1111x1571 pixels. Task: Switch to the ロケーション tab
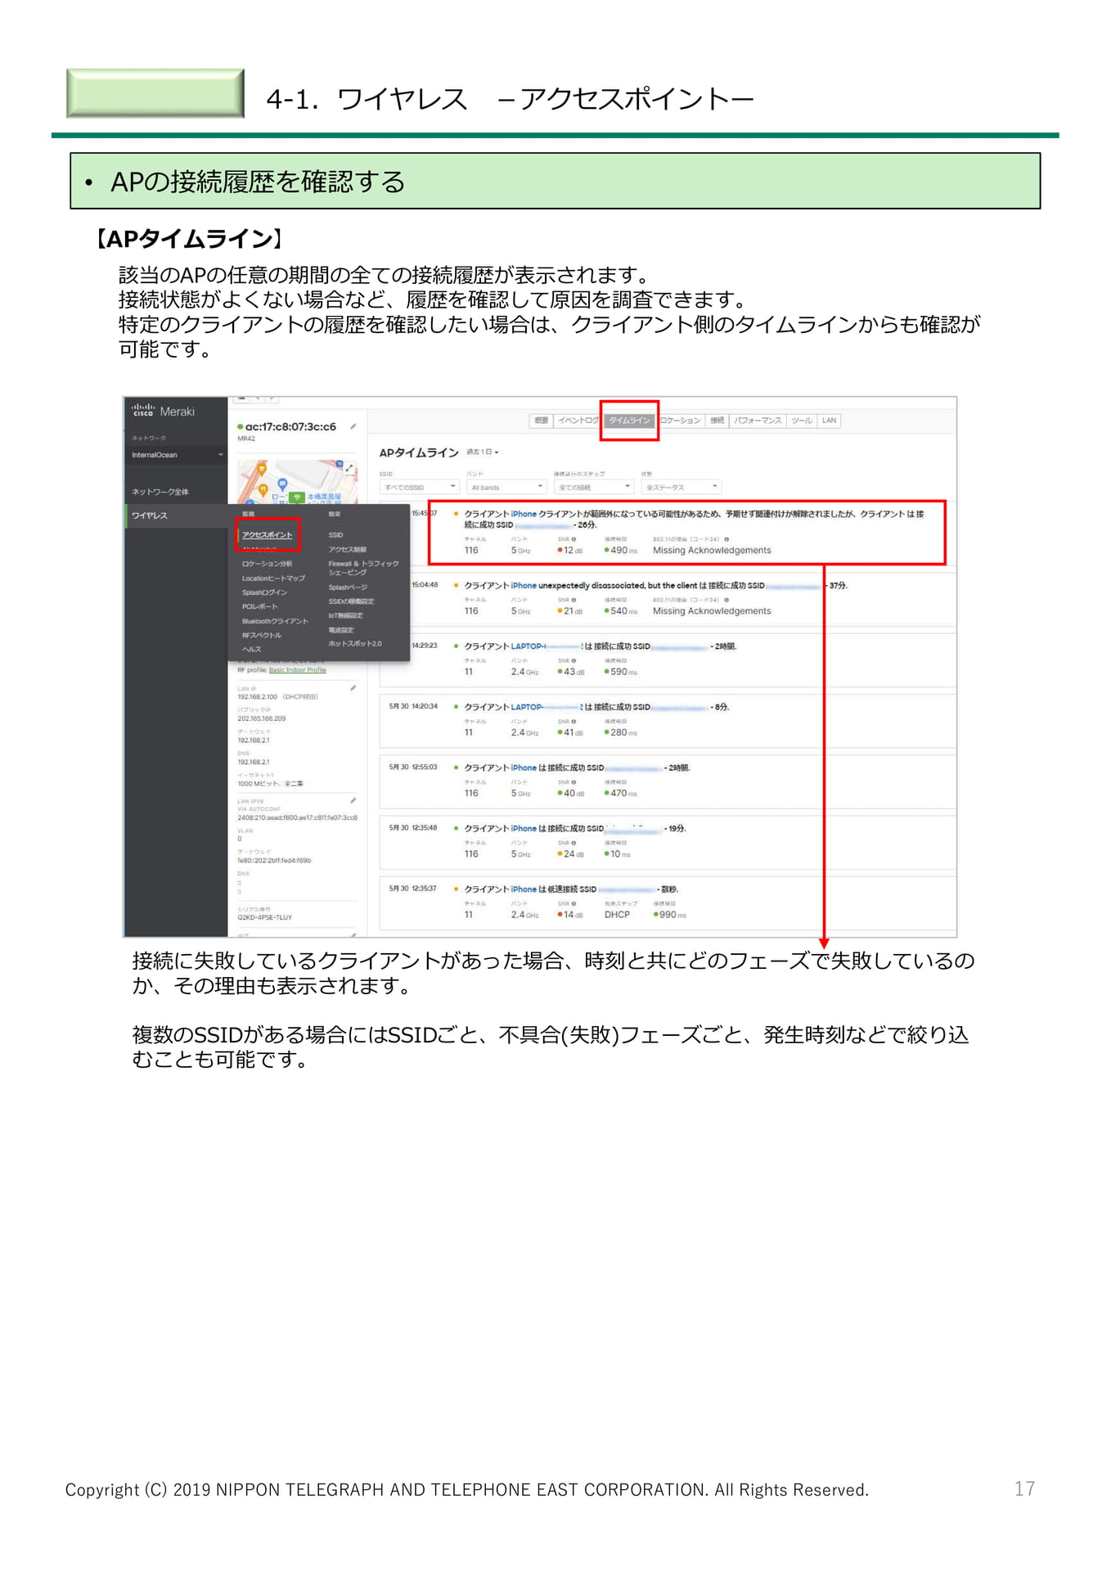point(680,421)
